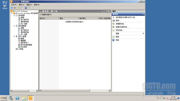Select the 服务器配置 node
Viewport: 180px width, 101px height.
pyautogui.click(x=22, y=26)
